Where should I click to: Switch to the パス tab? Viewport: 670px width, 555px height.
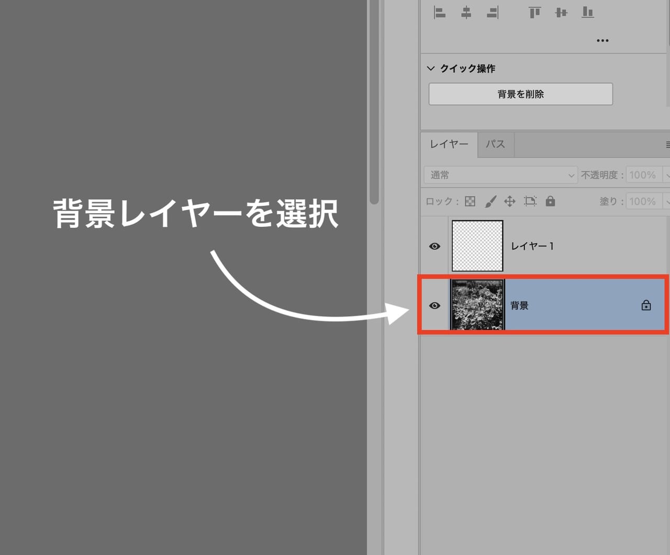click(495, 144)
